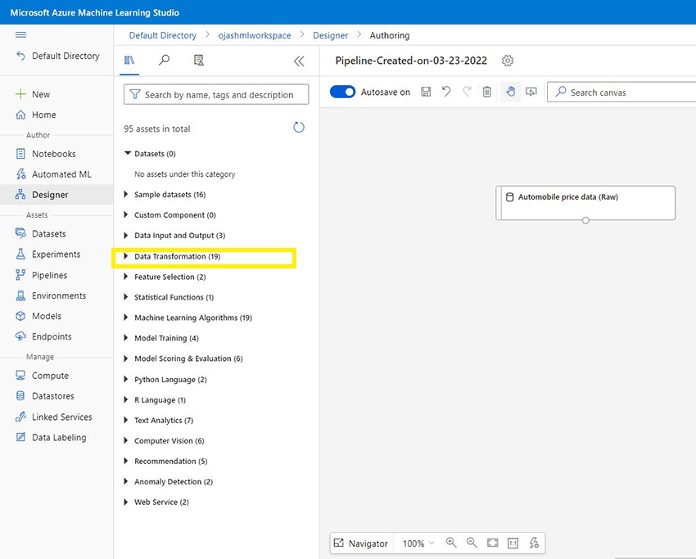Viewport: 696px width, 559px height.
Task: Expand Sample datasets (16)
Action: click(x=126, y=194)
